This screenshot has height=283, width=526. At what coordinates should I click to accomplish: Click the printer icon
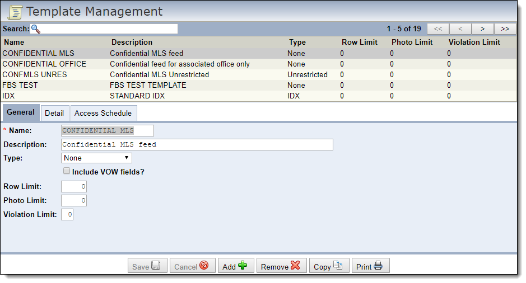tap(378, 266)
